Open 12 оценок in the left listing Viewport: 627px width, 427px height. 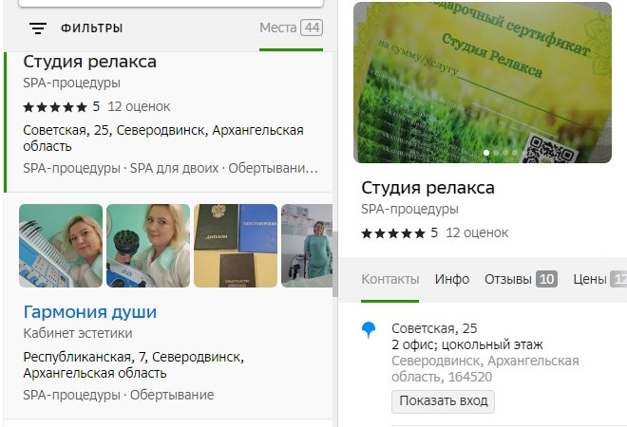(141, 106)
